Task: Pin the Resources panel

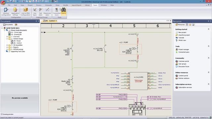Action: click(x=208, y=21)
